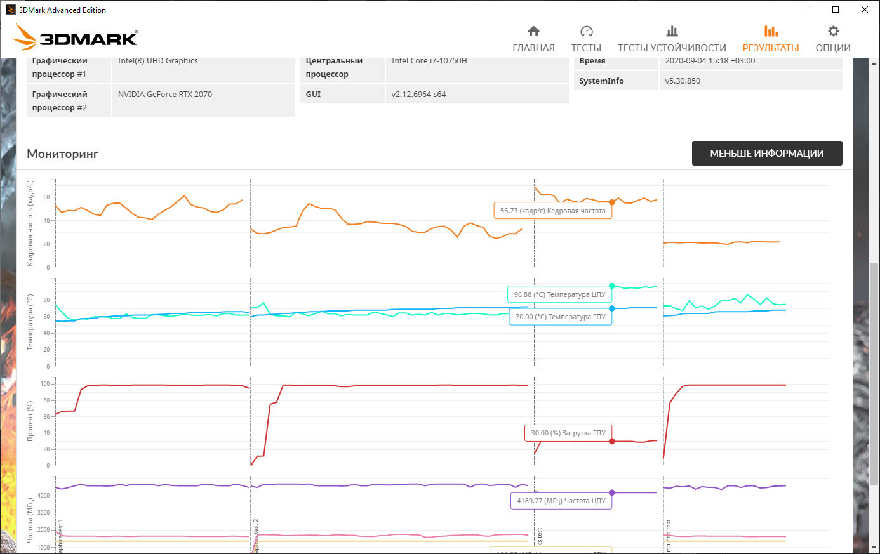Click the 3DMark title bar app icon
The height and width of the screenshot is (554, 880).
pos(10,10)
